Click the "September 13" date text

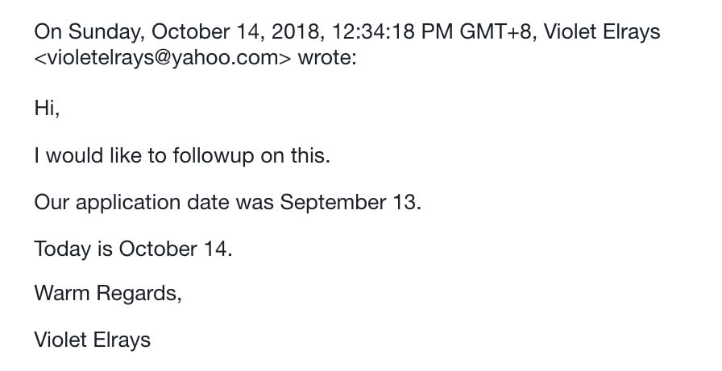click(349, 202)
